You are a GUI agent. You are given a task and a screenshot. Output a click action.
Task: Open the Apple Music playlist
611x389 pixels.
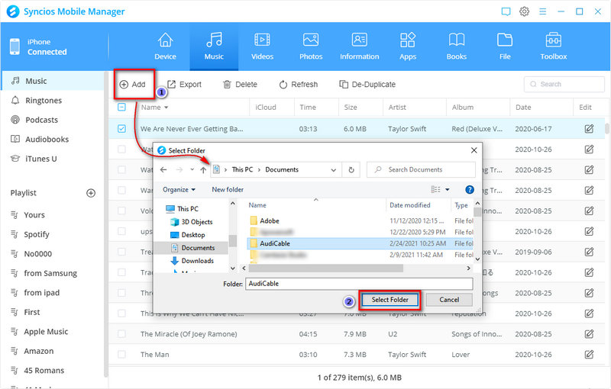46,332
